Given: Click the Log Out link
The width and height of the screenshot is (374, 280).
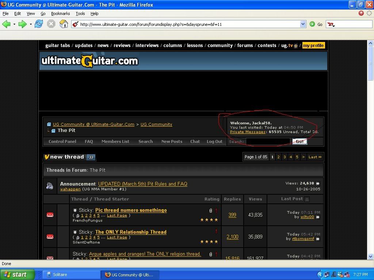Looking at the screenshot, I should [214, 141].
